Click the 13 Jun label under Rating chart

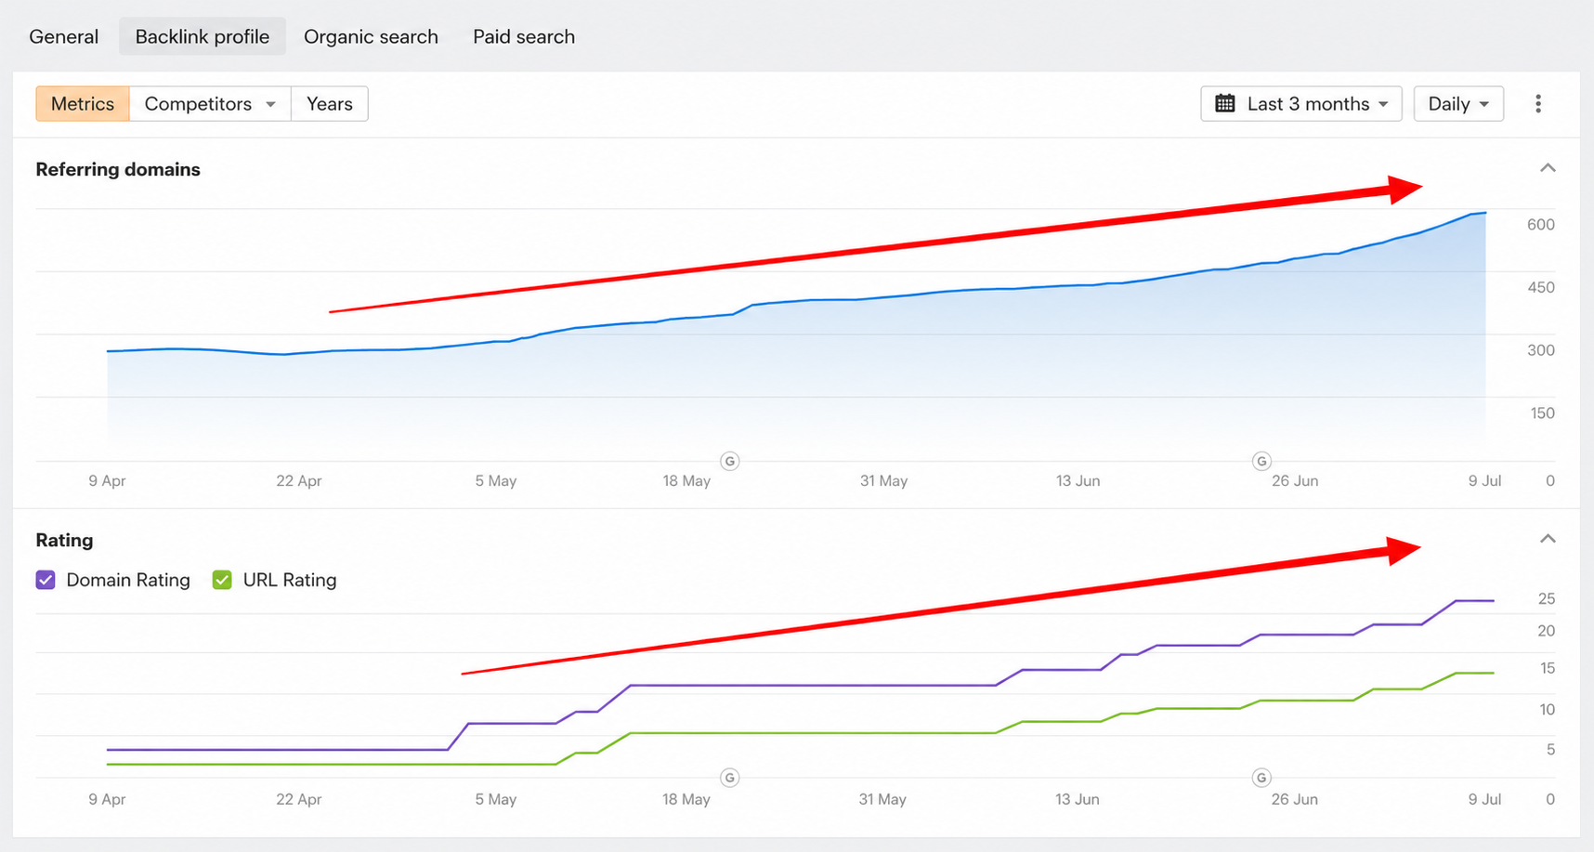click(x=1078, y=799)
